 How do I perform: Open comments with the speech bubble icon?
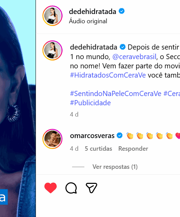point(71,188)
